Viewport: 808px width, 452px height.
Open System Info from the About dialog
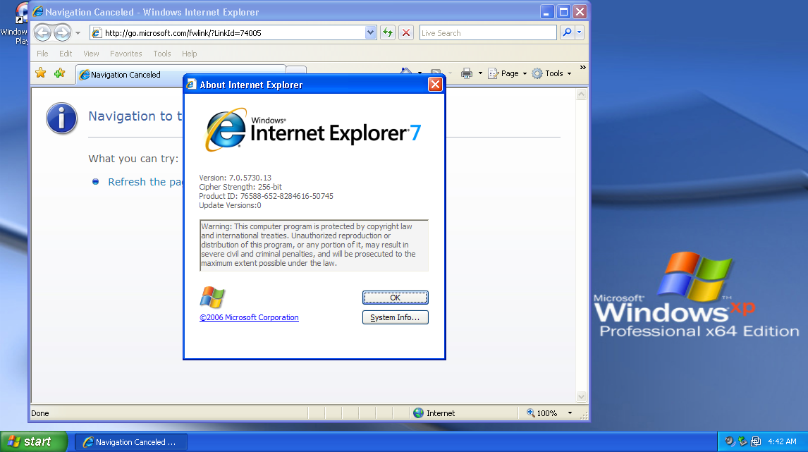click(x=396, y=317)
